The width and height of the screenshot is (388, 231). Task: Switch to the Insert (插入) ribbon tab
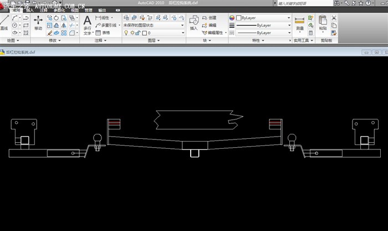click(30, 10)
